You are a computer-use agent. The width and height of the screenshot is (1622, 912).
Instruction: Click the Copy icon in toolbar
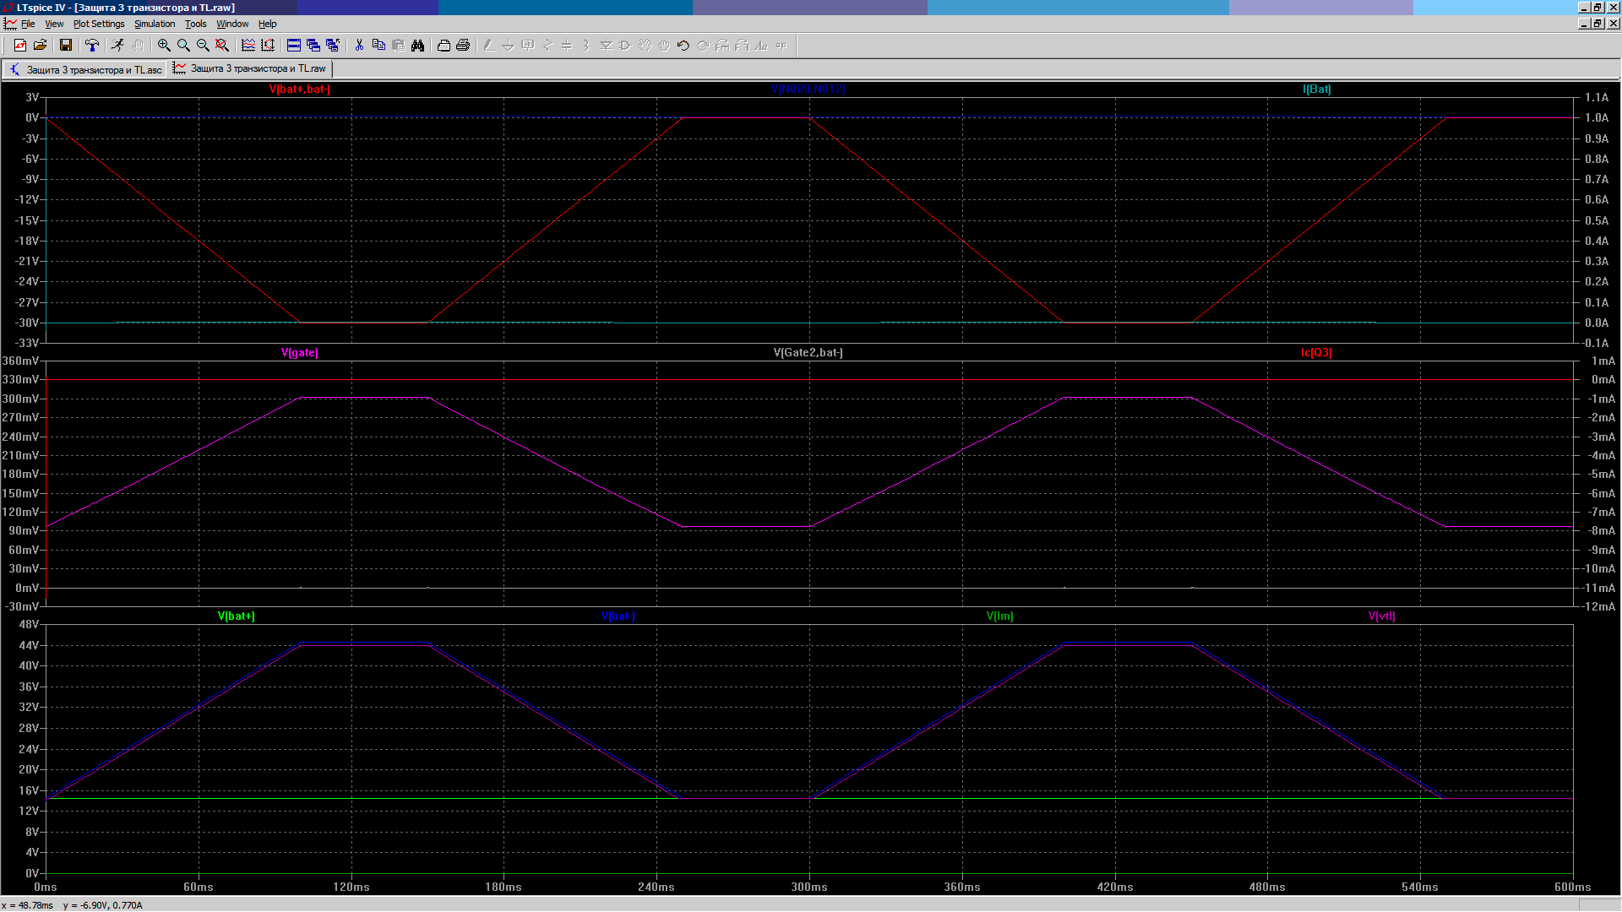point(378,46)
